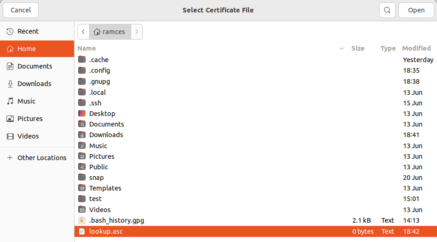Click the sidebar Pictures icon
Viewport: 437px width, 242px height.
coord(10,119)
